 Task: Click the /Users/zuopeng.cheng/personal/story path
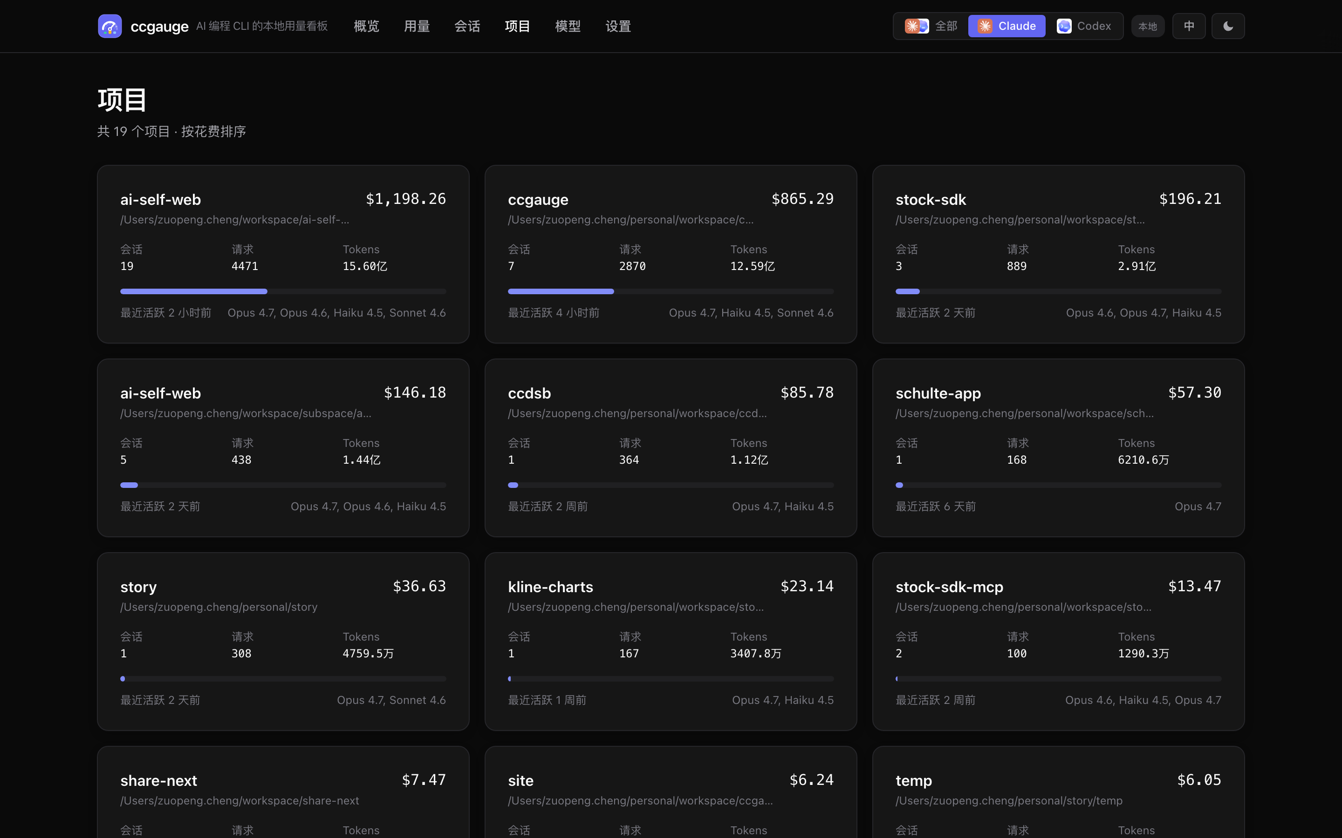(219, 607)
